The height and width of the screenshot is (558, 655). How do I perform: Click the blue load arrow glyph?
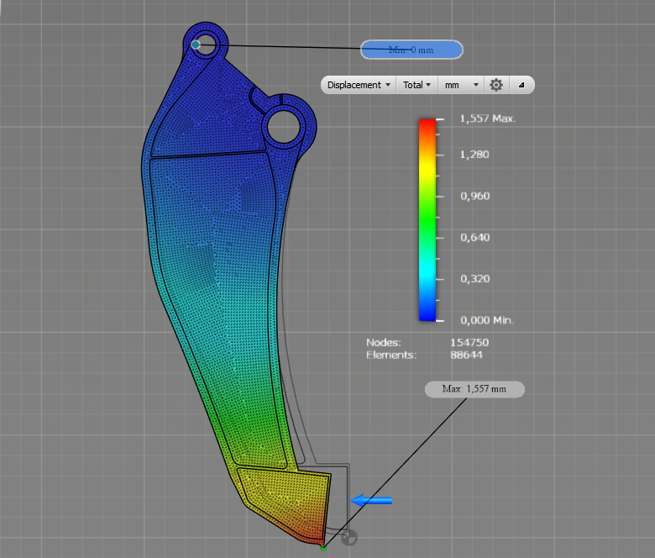click(371, 500)
